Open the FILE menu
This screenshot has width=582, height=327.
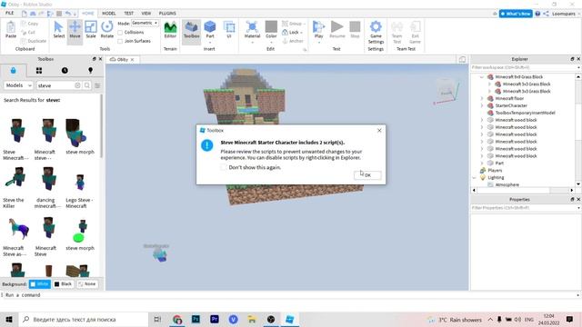coord(9,13)
